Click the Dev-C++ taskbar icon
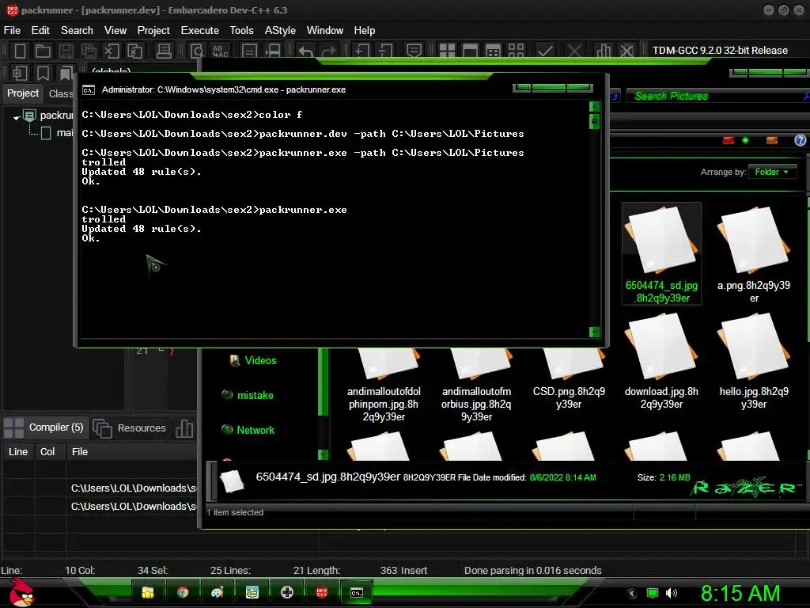 (322, 592)
